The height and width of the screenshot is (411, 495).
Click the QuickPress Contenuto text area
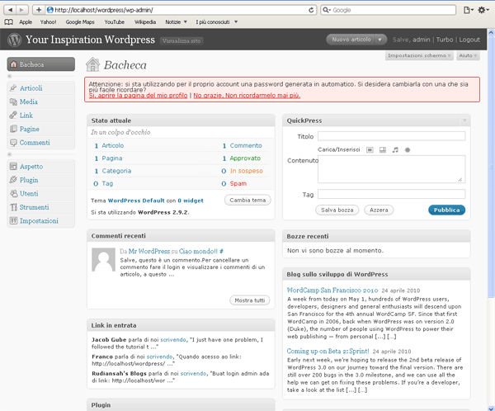coord(391,169)
